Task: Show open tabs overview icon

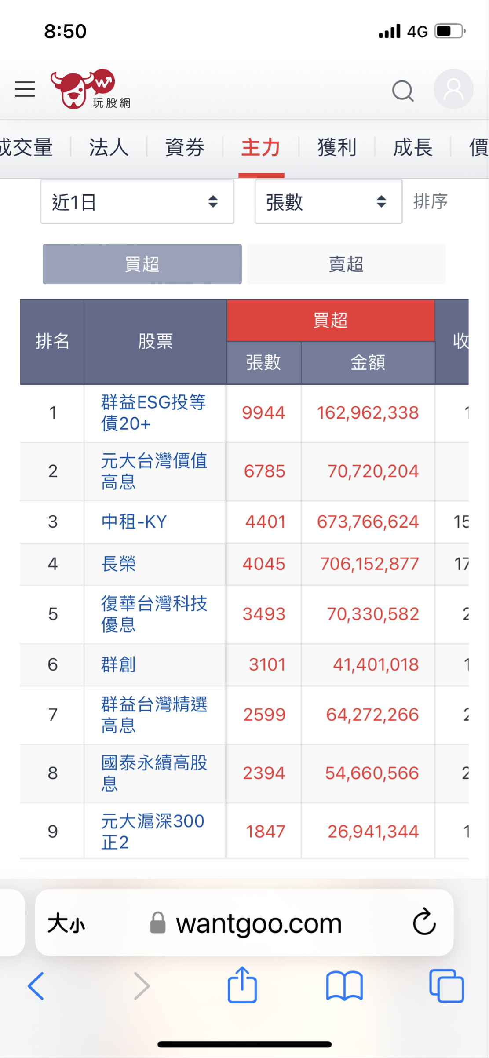Action: [x=446, y=986]
